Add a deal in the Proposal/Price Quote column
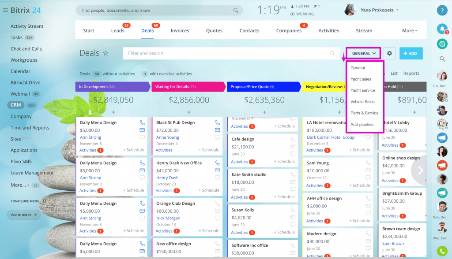Screen dimensions: 452x259 click(264, 112)
